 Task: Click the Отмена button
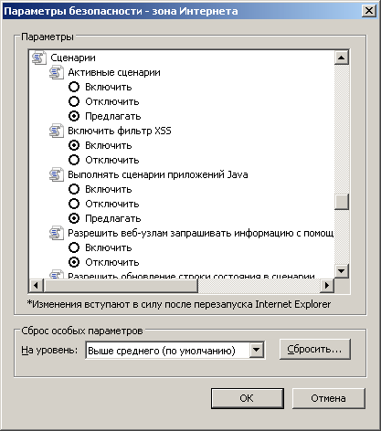pos(328,398)
